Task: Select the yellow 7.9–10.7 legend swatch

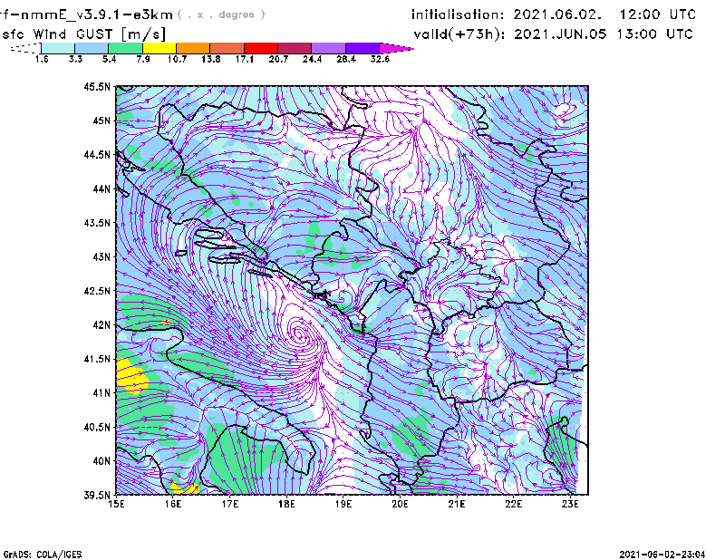Action: coord(159,48)
